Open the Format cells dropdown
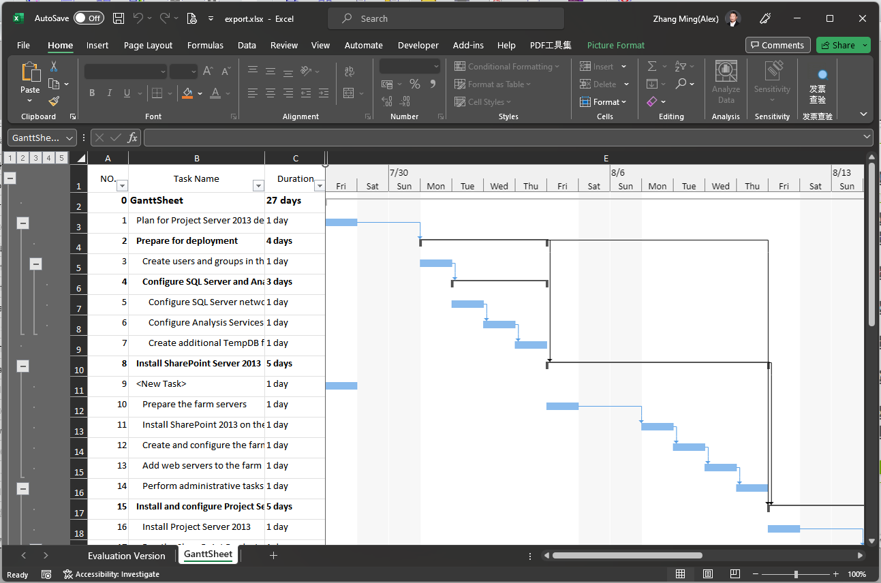This screenshot has width=881, height=583. click(x=604, y=101)
